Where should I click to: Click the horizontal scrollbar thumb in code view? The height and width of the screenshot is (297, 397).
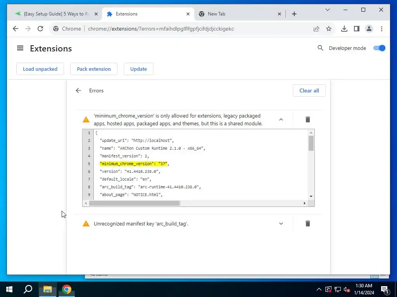tap(134, 203)
